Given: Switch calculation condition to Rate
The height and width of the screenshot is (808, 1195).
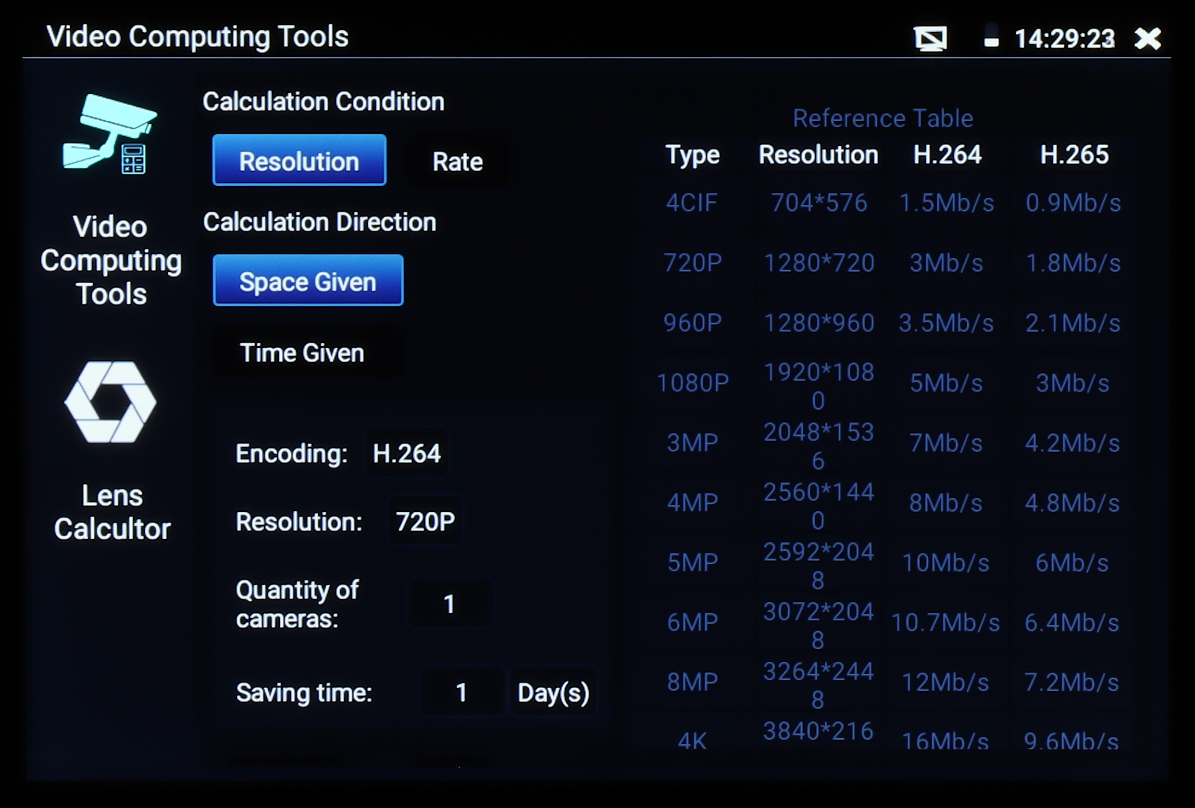Looking at the screenshot, I should click(x=457, y=162).
